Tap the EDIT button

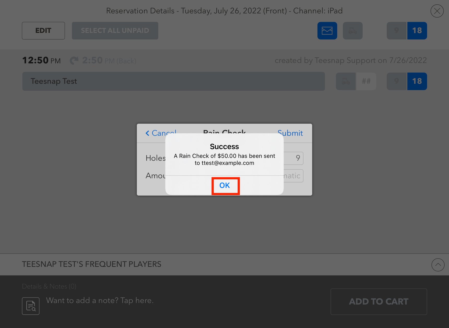pos(43,31)
